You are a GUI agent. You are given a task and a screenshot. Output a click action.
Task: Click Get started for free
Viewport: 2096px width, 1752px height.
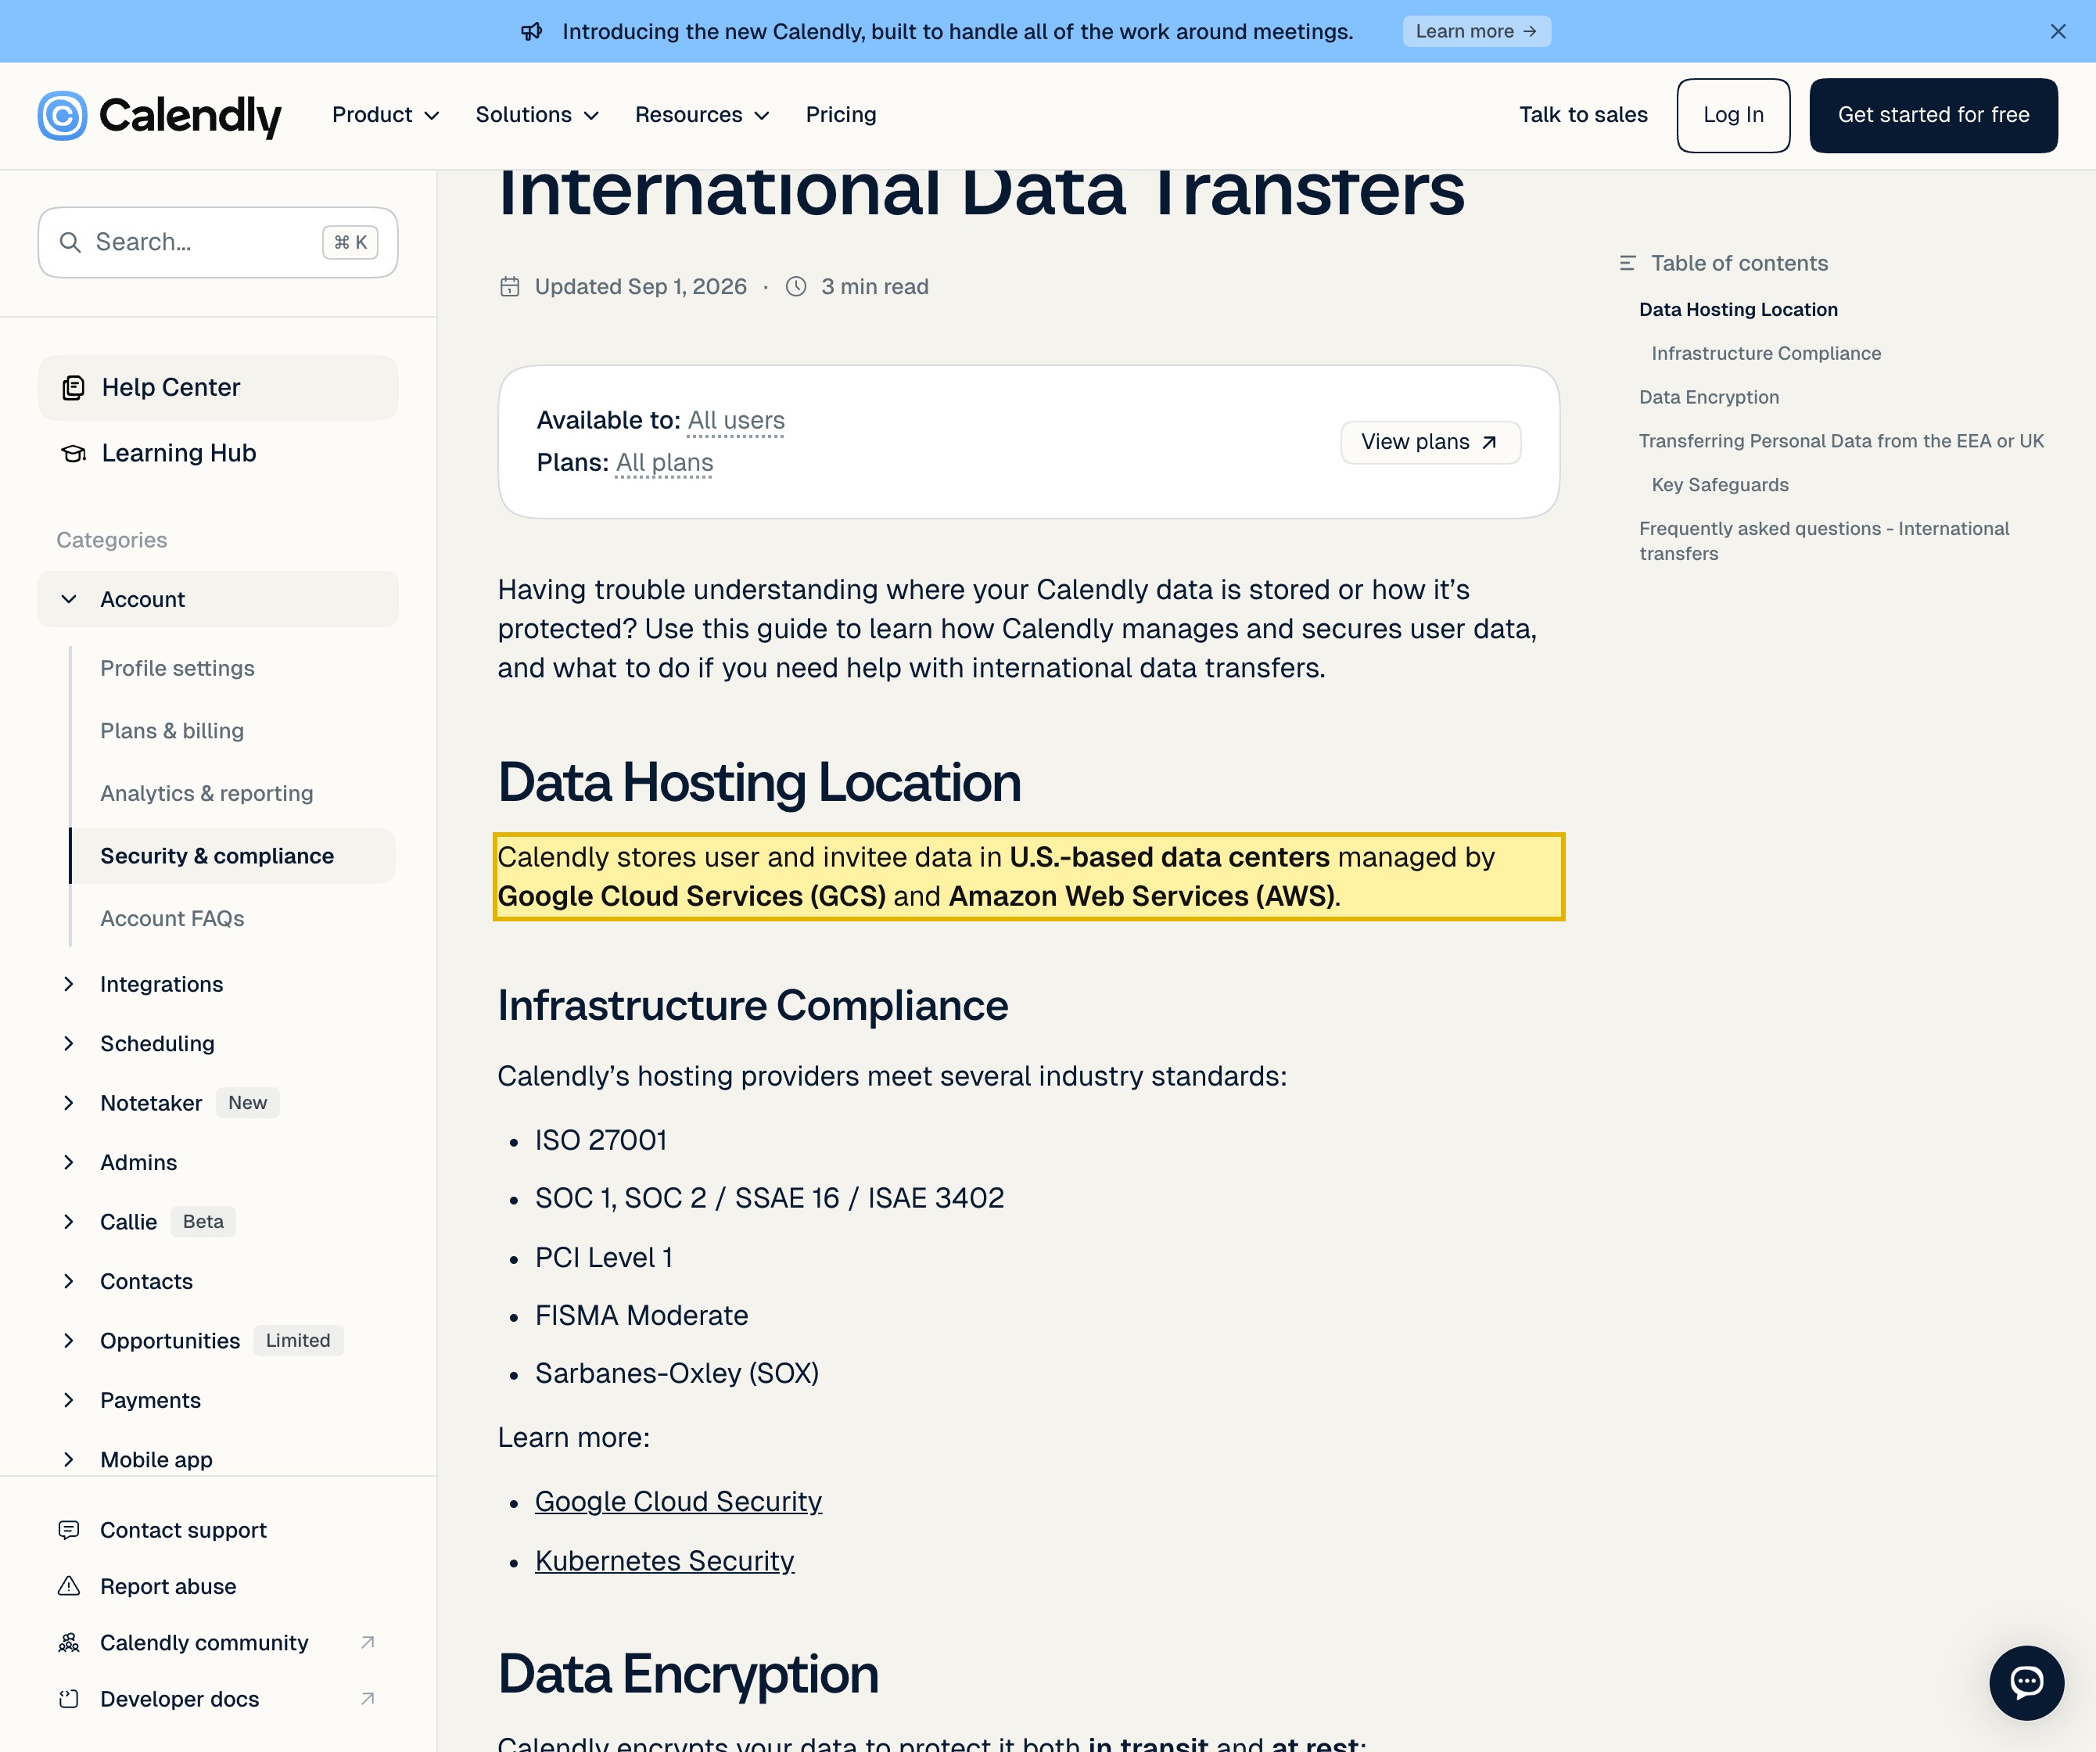1933,115
